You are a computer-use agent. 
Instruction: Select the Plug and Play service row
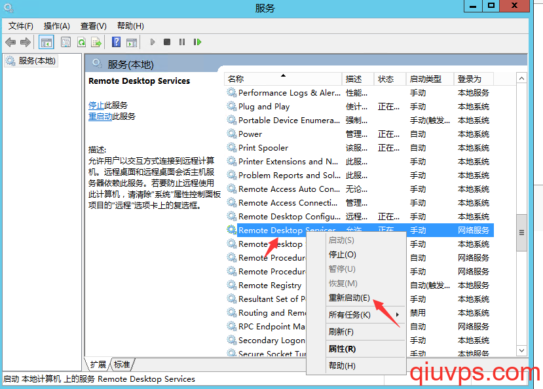click(359, 106)
